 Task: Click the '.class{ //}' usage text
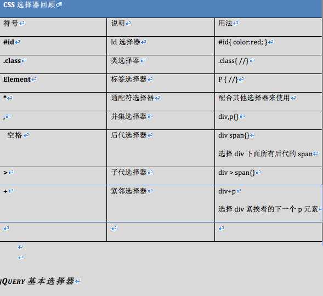click(x=234, y=61)
